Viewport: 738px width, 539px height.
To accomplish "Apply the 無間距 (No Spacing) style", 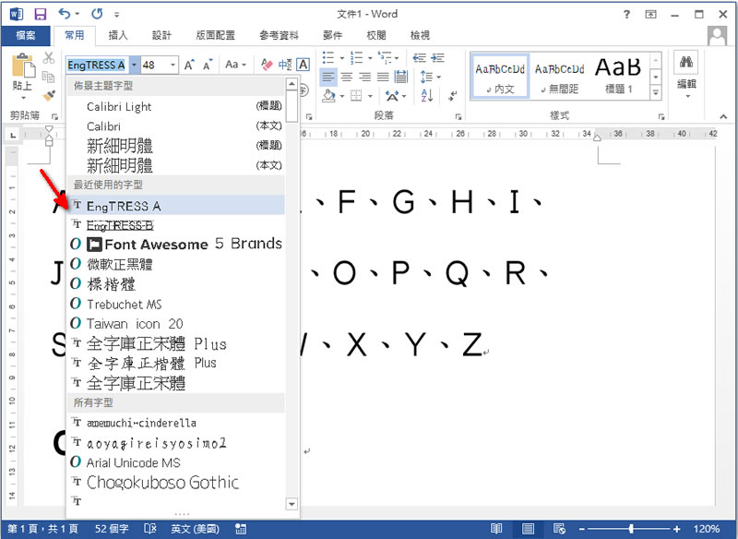I will click(559, 77).
